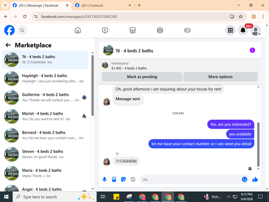Screen dimensions: 269x202
Task: Open the Marketplace storefront icon
Action: [x=132, y=30]
